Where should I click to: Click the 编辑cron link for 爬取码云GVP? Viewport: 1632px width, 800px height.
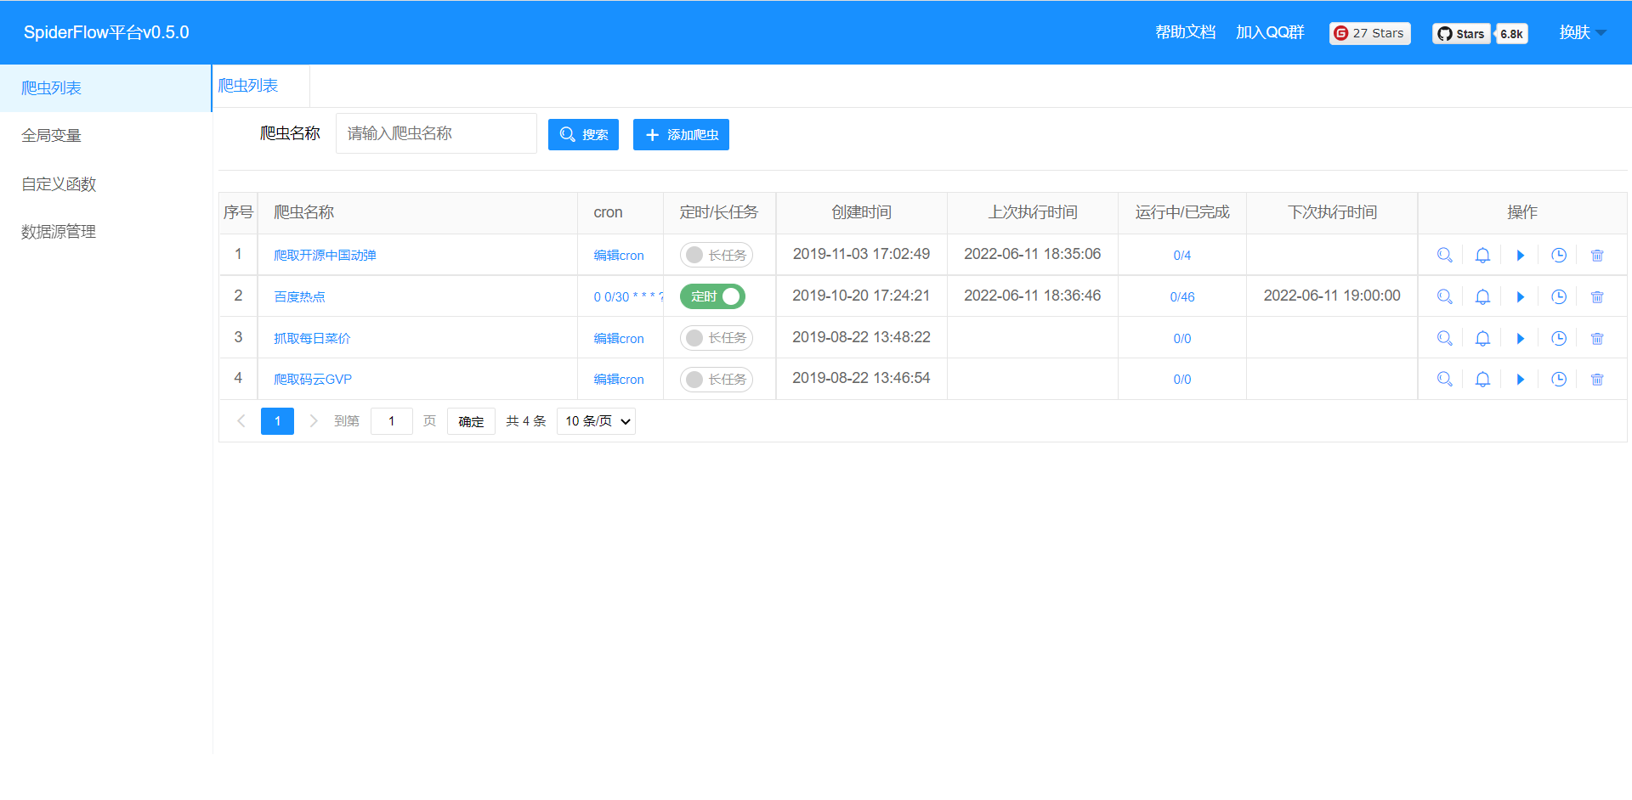pos(619,380)
